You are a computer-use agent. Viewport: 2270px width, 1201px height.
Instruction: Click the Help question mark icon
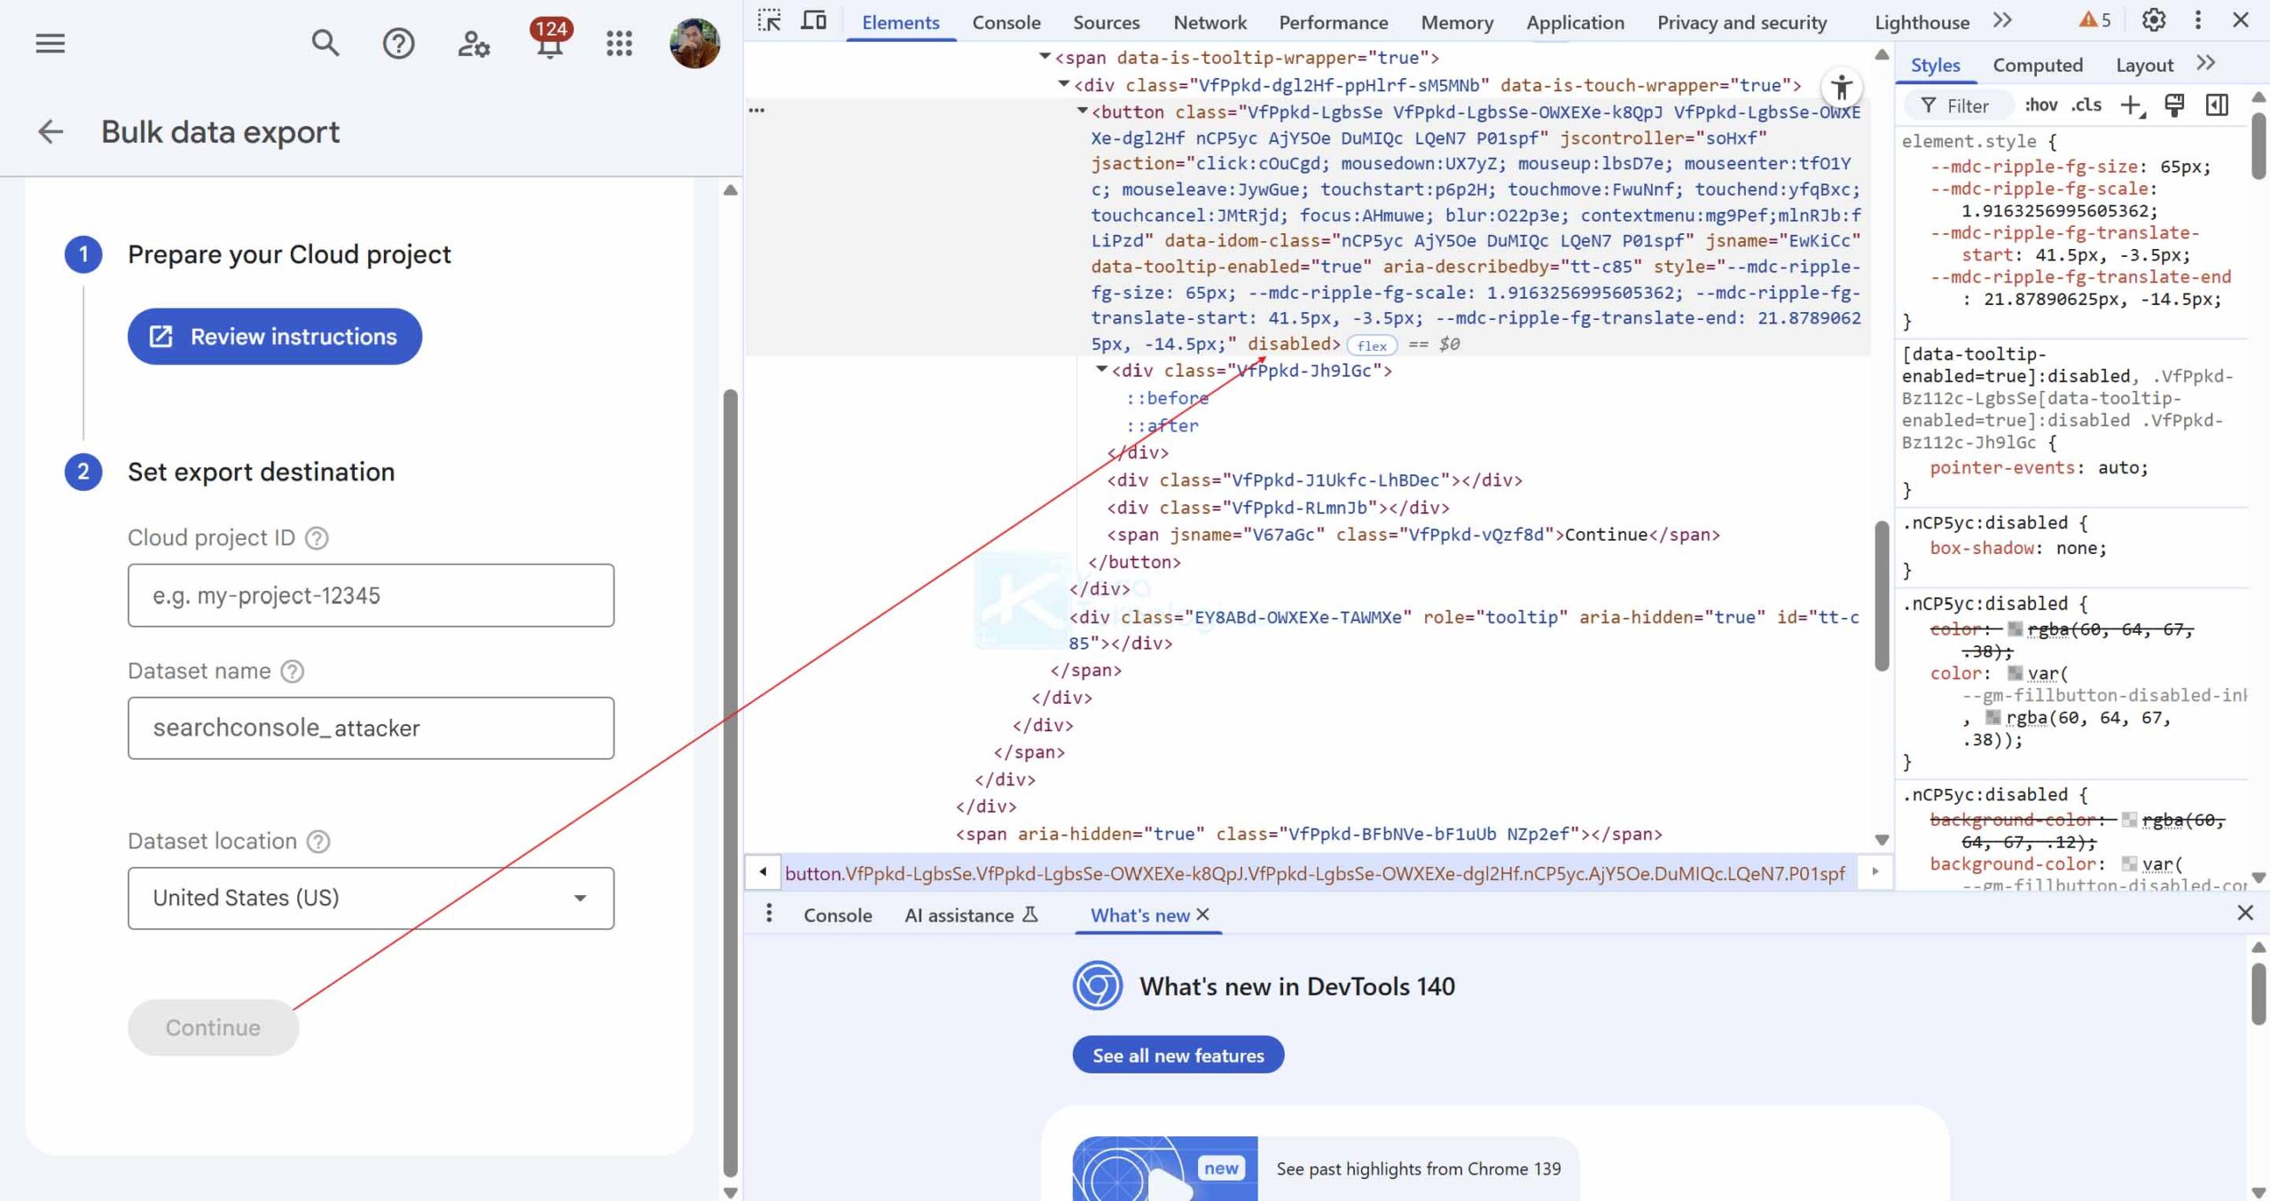(x=398, y=43)
